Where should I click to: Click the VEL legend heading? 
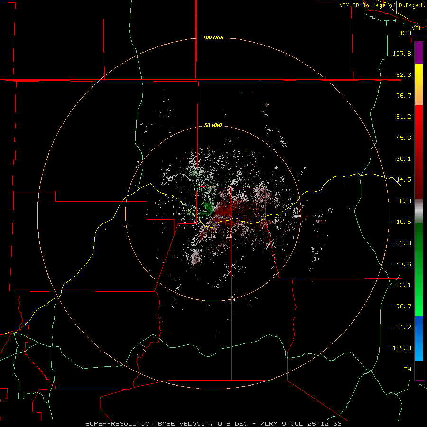(417, 28)
